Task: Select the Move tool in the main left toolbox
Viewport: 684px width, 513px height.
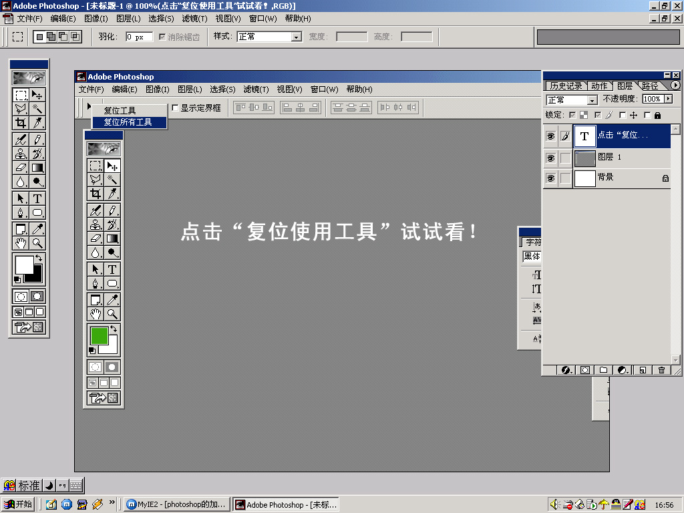Action: pyautogui.click(x=37, y=95)
